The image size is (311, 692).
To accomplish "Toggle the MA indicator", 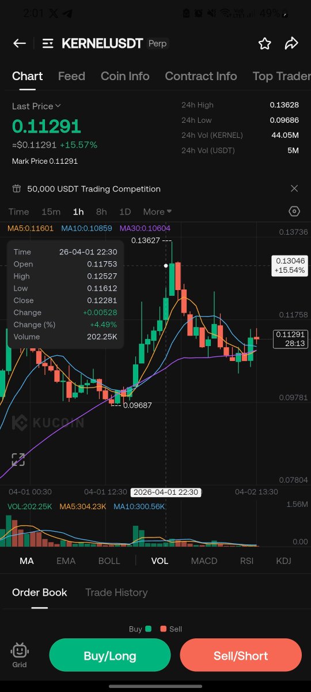I will tap(26, 561).
